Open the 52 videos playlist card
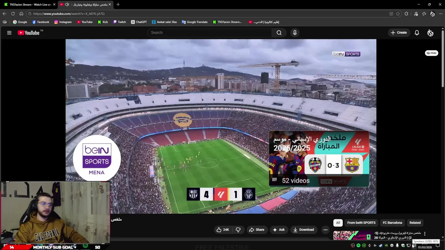445x250 pixels. click(319, 159)
